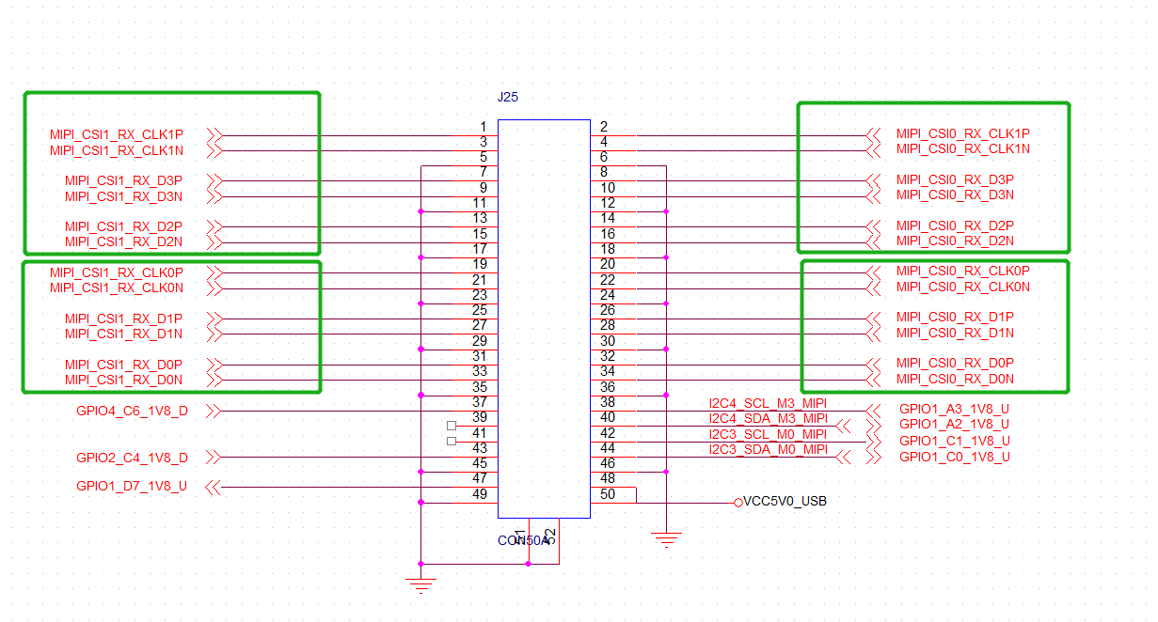The height and width of the screenshot is (622, 1158).
Task: Select port label GPIO2_C4_1V8_D
Action: point(132,458)
